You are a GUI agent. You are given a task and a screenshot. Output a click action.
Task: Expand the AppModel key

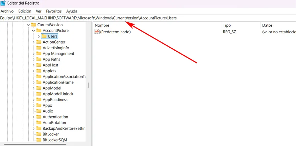tap(34, 88)
